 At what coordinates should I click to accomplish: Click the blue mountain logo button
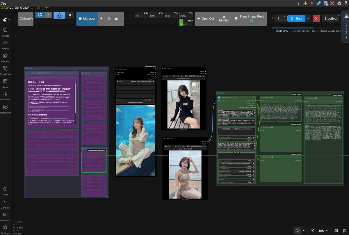click(x=59, y=15)
